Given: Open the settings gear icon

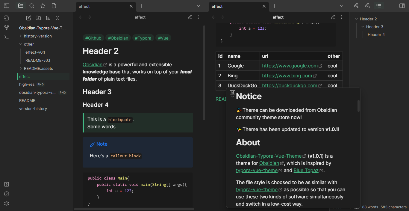Looking at the screenshot, I should click(7, 204).
